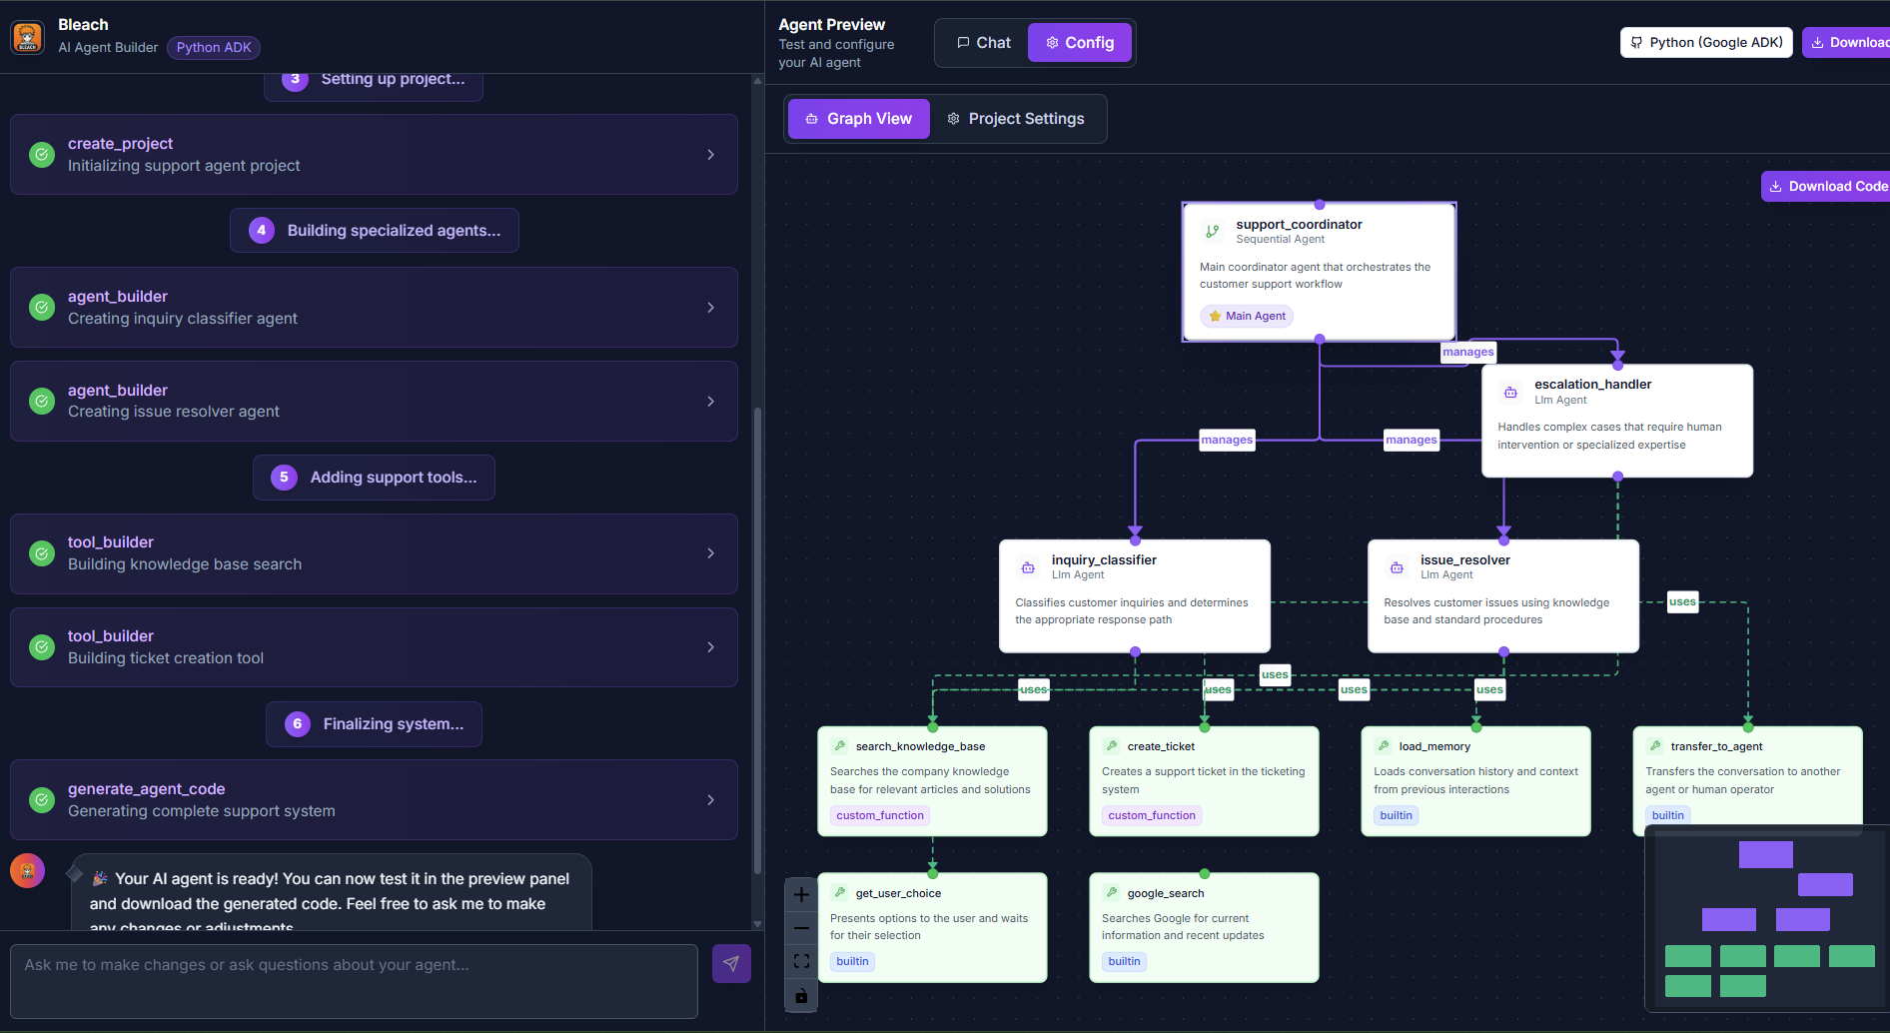The image size is (1890, 1033).
Task: Click the Main Agent star badge
Action: (1247, 316)
